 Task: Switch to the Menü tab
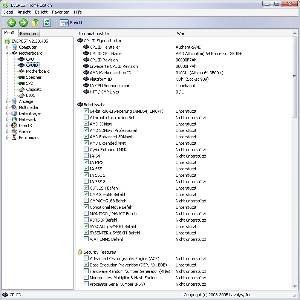pyautogui.click(x=9, y=33)
